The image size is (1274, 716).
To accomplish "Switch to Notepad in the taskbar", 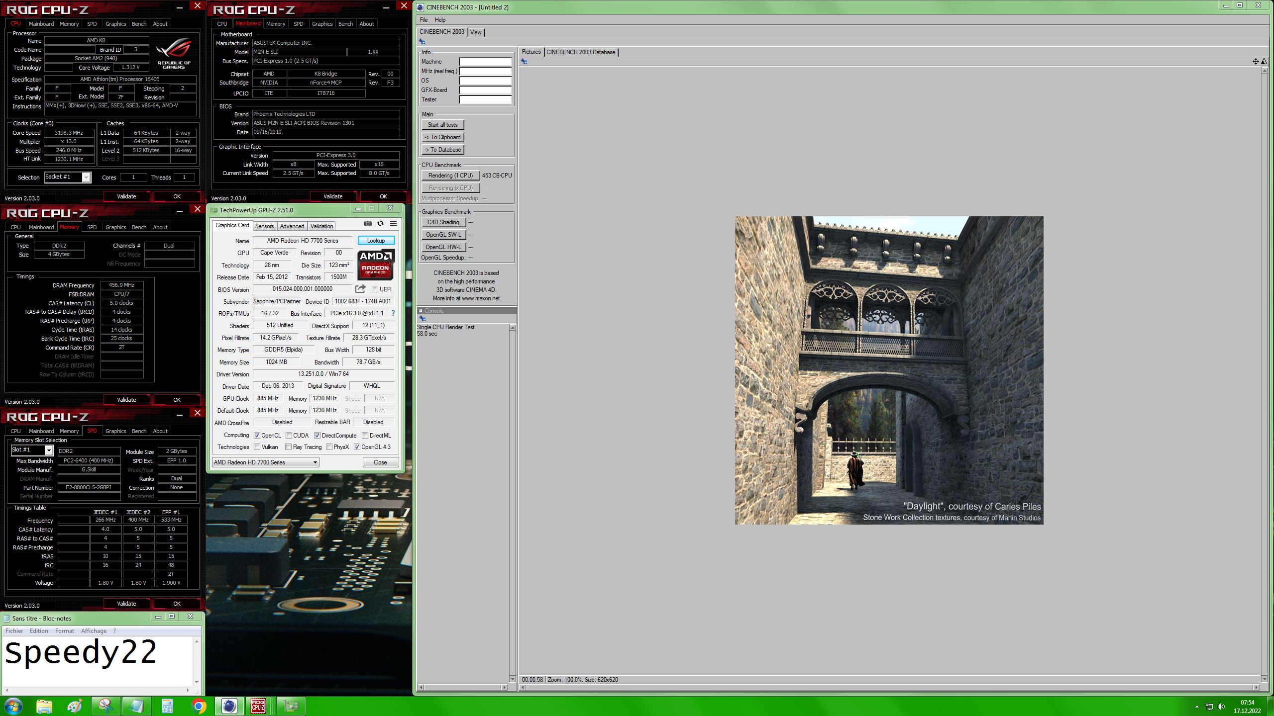I will (x=136, y=706).
